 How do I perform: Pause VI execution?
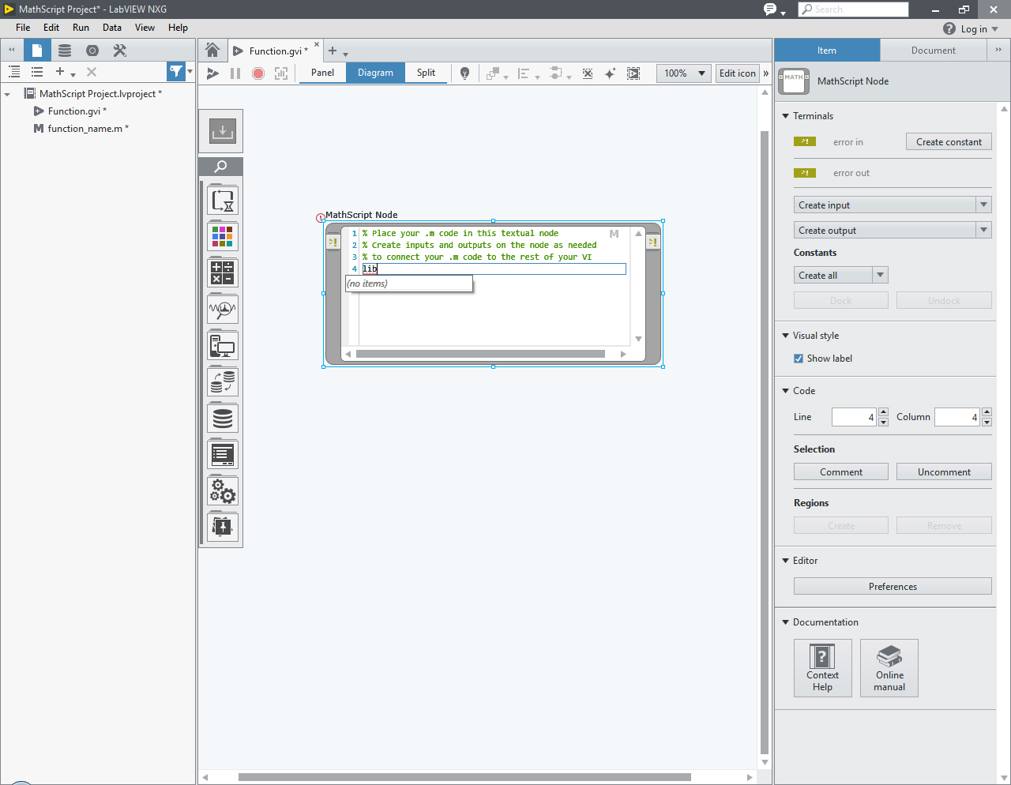[235, 73]
